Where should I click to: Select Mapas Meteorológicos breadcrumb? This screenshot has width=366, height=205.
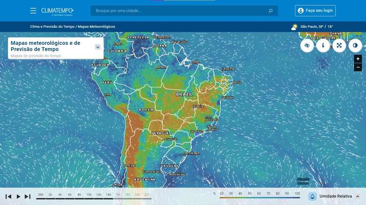96,27
